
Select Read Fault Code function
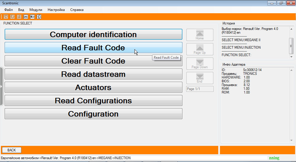click(x=93, y=48)
